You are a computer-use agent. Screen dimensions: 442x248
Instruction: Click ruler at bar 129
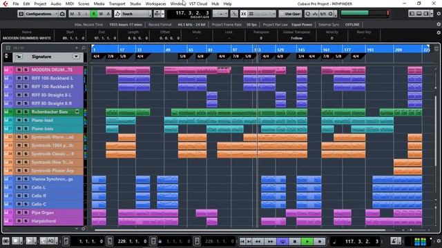(x=280, y=50)
